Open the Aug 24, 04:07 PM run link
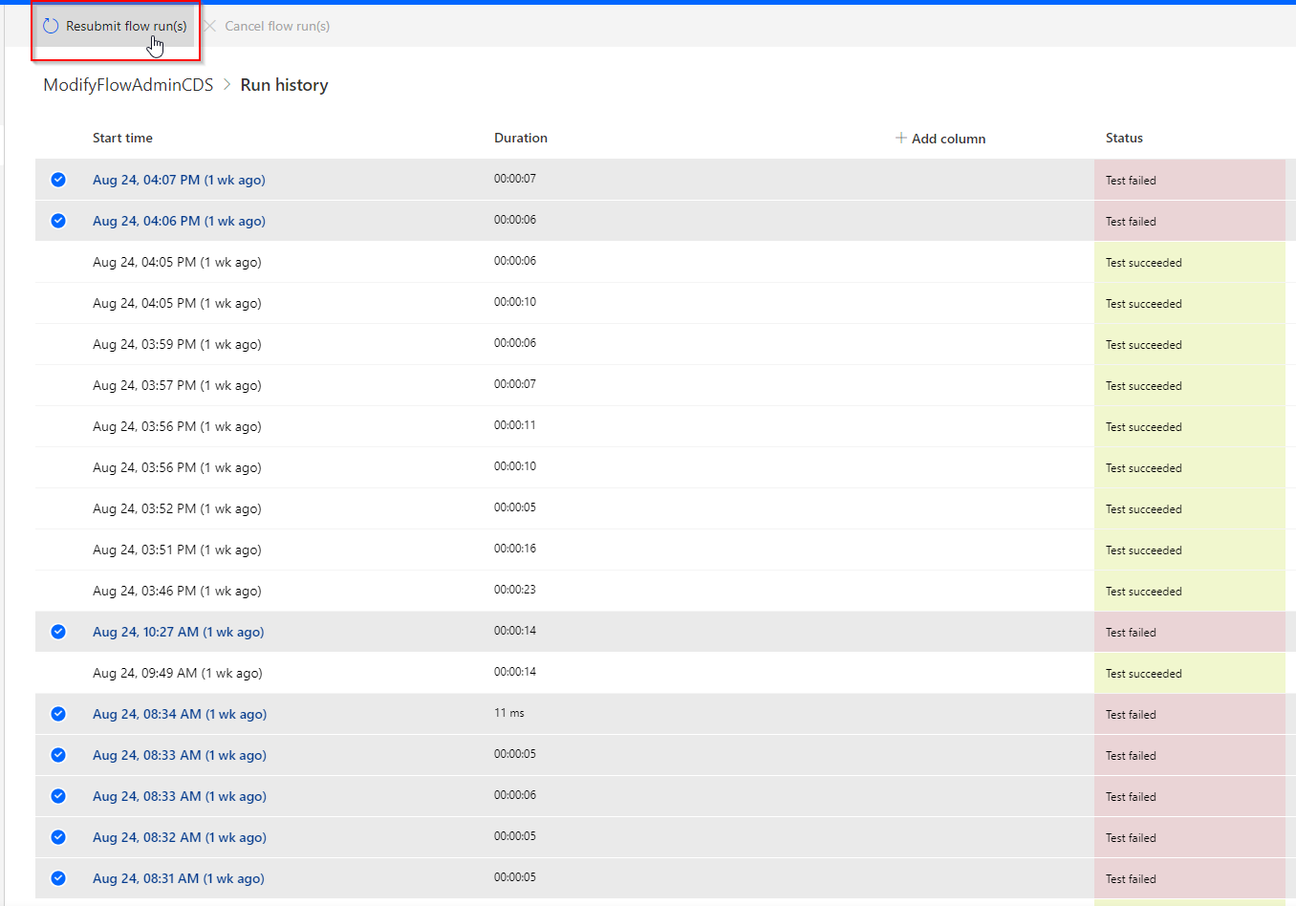Image resolution: width=1296 pixels, height=906 pixels. point(179,180)
